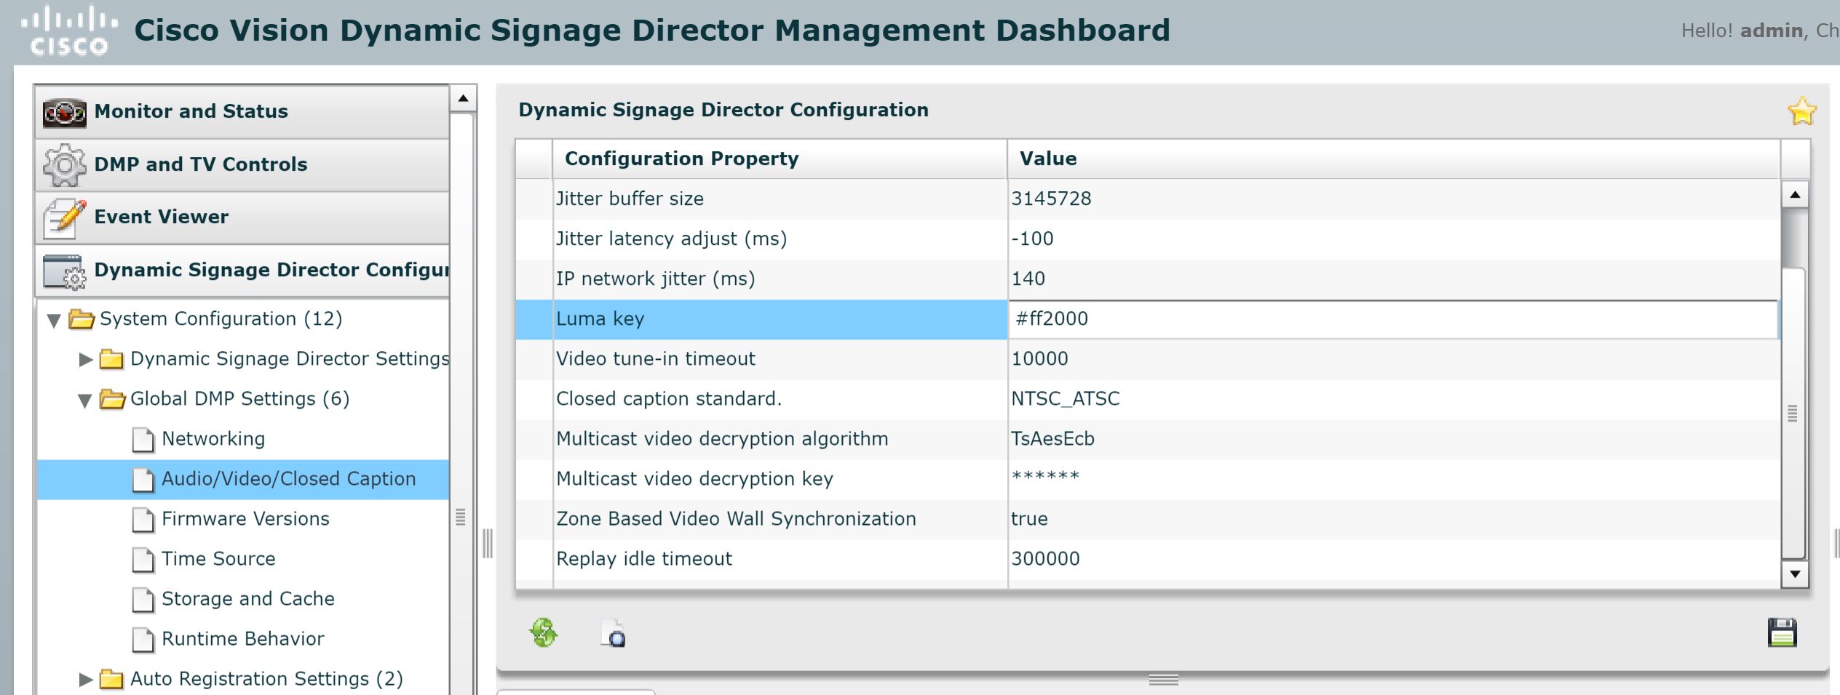Image resolution: width=1840 pixels, height=695 pixels.
Task: Select the Zone Based Video Wall Synchronization row
Action: click(x=735, y=518)
